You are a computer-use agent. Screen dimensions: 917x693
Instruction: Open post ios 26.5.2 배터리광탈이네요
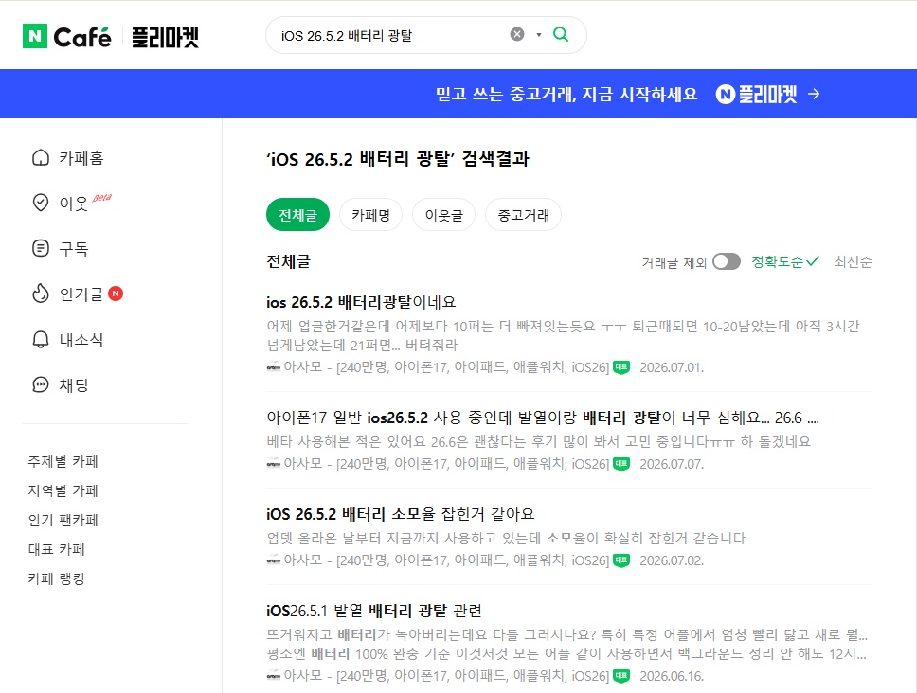pyautogui.click(x=361, y=302)
